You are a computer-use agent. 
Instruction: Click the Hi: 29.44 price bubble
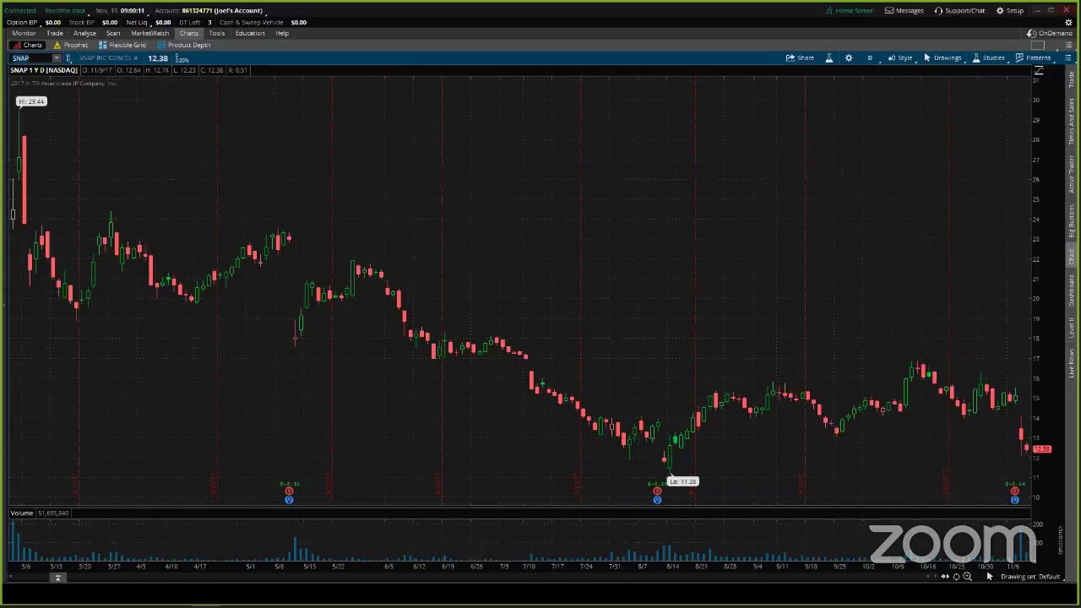pyautogui.click(x=31, y=101)
